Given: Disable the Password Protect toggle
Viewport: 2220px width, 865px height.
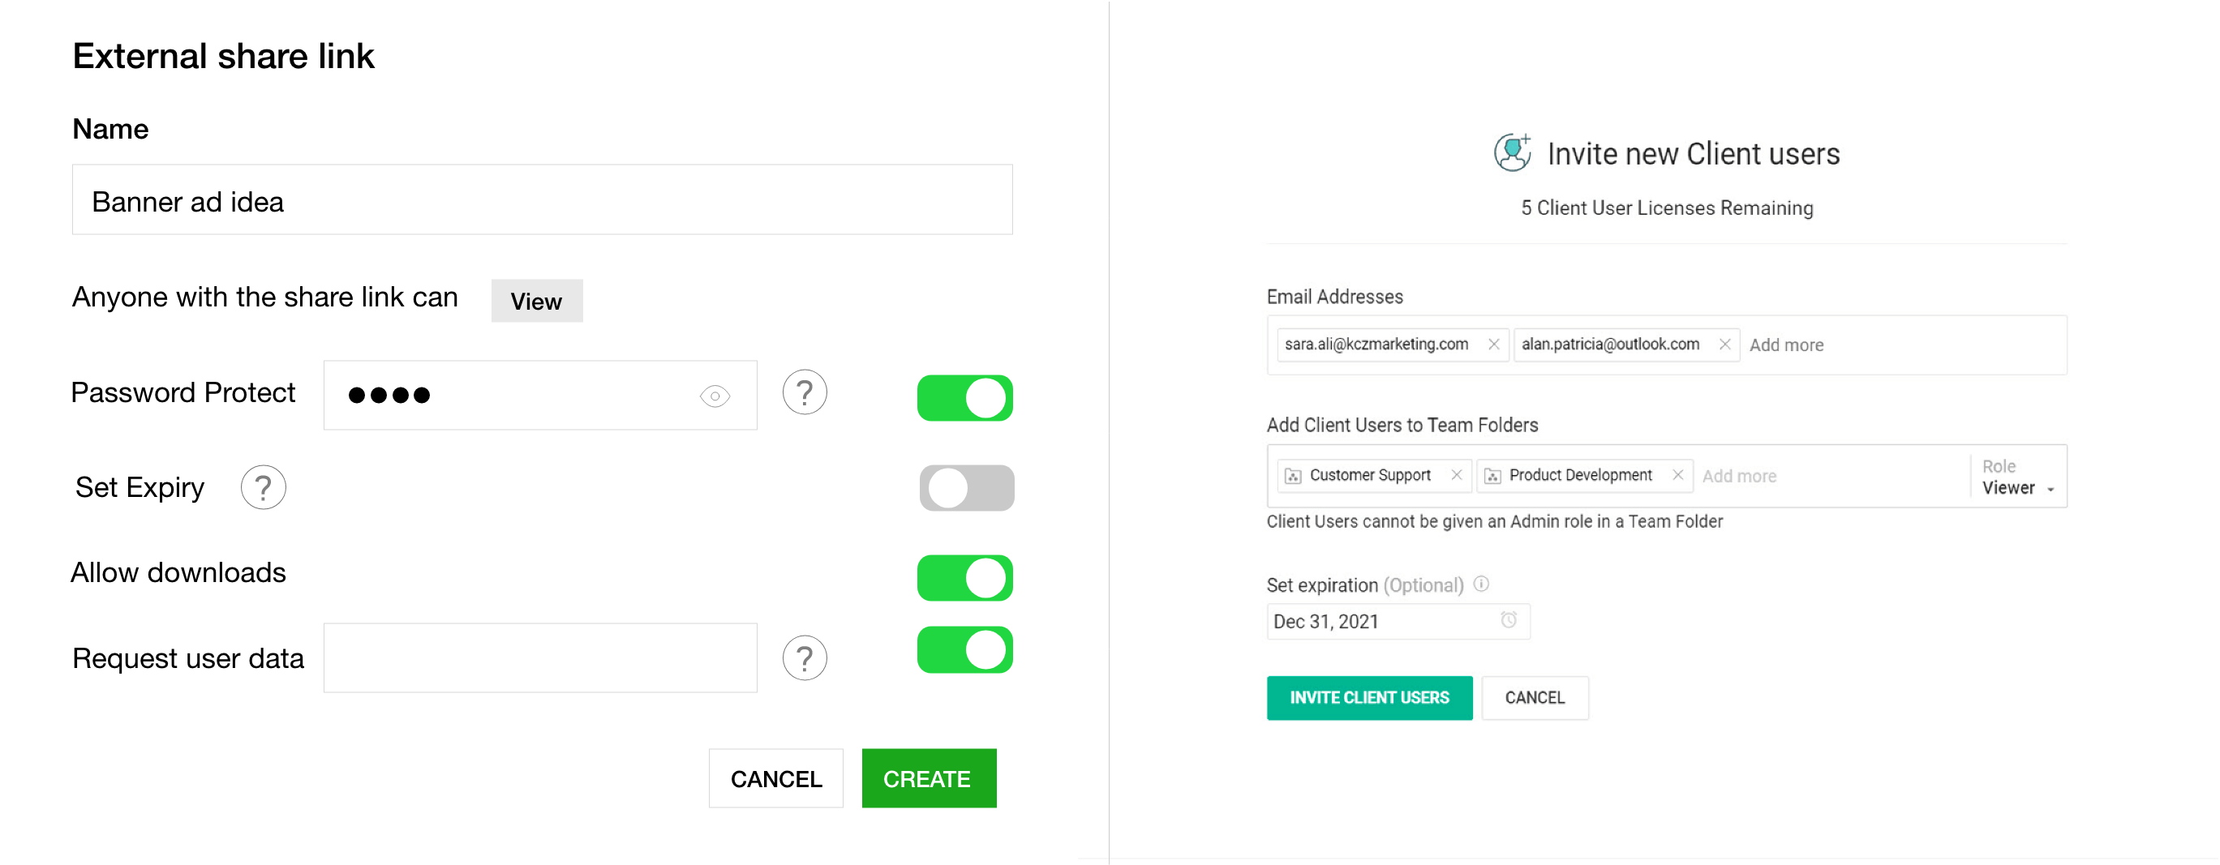Looking at the screenshot, I should [x=964, y=398].
